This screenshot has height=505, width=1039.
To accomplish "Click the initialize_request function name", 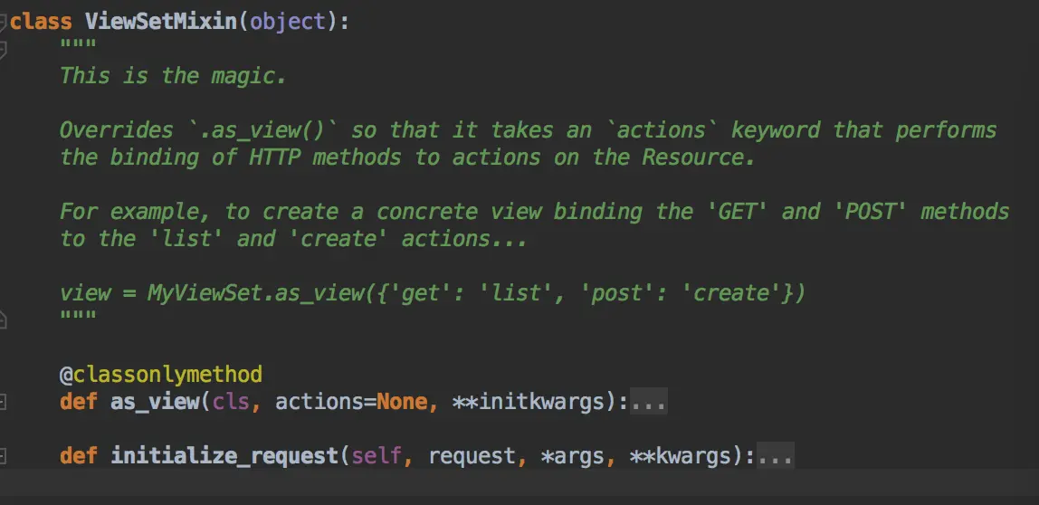I will 224,457.
